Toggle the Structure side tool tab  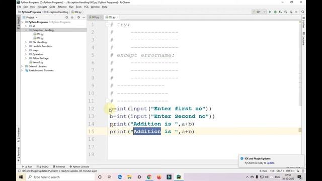click(x=19, y=135)
